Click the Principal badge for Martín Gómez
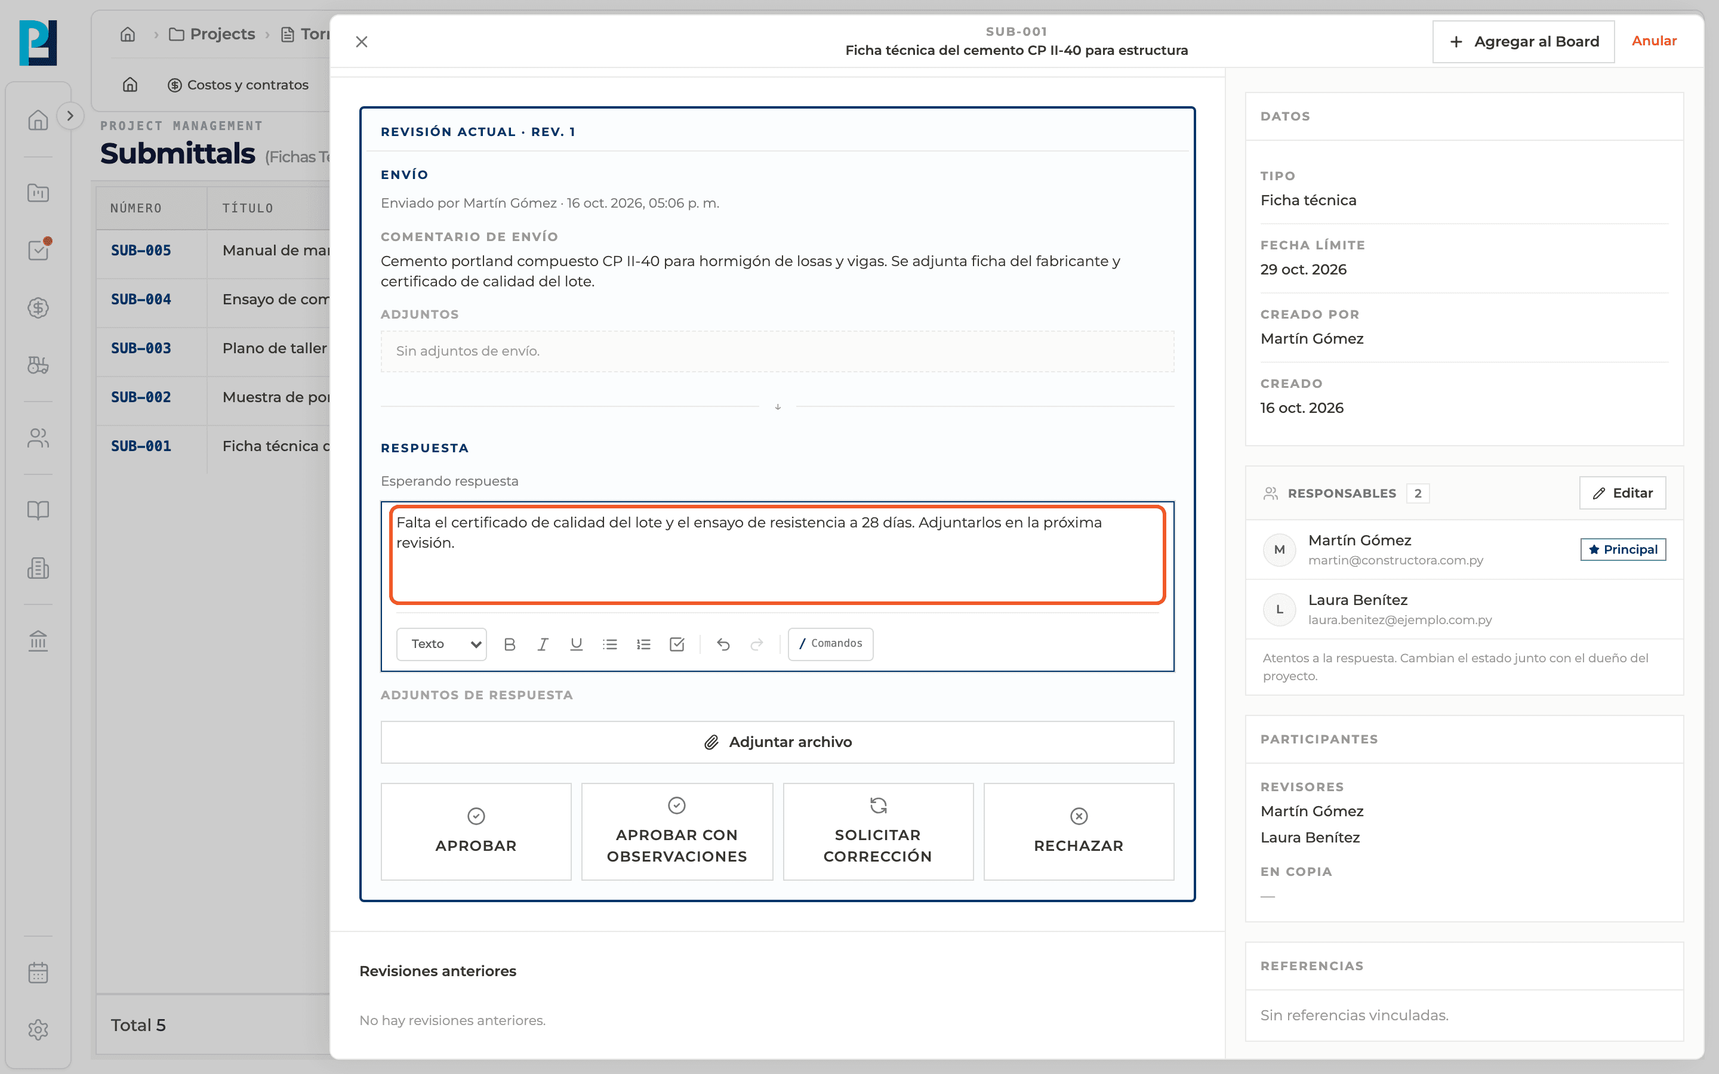The image size is (1719, 1074). [1622, 549]
